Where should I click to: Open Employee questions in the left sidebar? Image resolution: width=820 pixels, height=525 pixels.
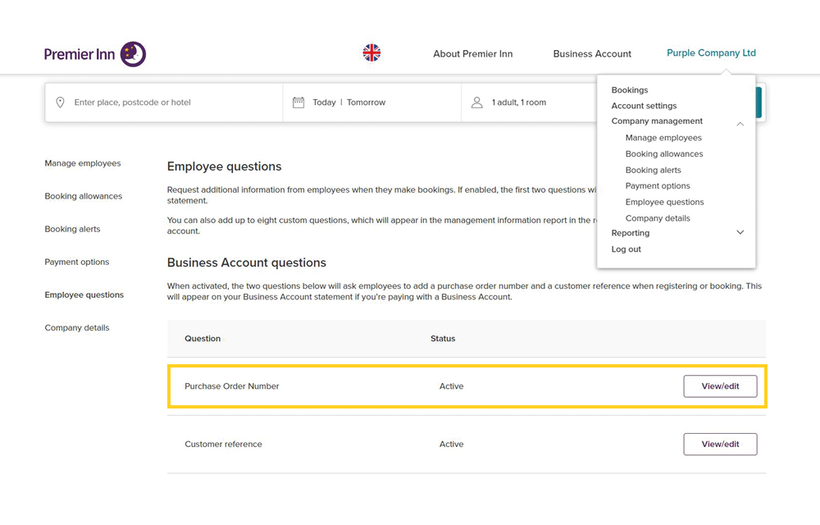coord(84,295)
